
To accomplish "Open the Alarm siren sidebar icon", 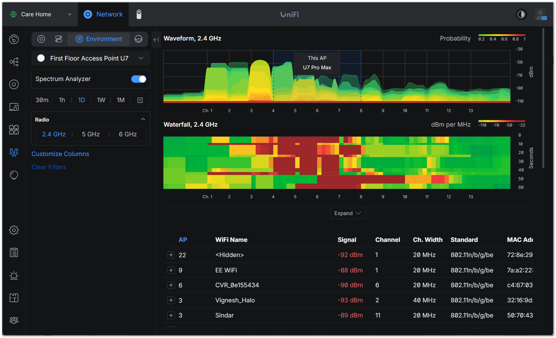I will click(14, 275).
